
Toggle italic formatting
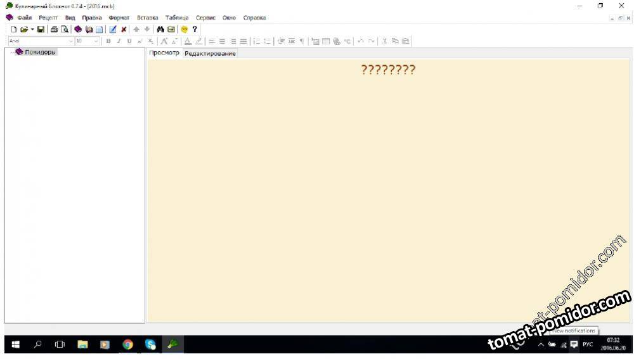point(118,41)
